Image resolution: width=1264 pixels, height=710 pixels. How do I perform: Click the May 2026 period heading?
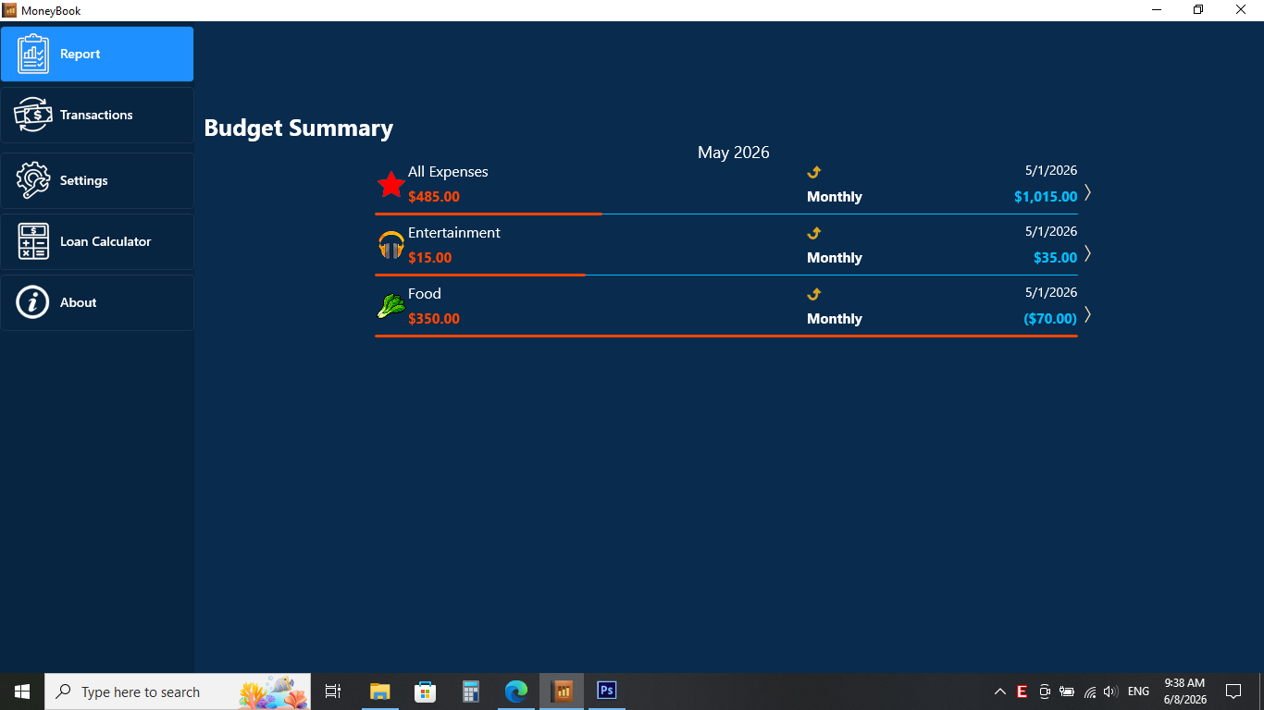tap(734, 153)
